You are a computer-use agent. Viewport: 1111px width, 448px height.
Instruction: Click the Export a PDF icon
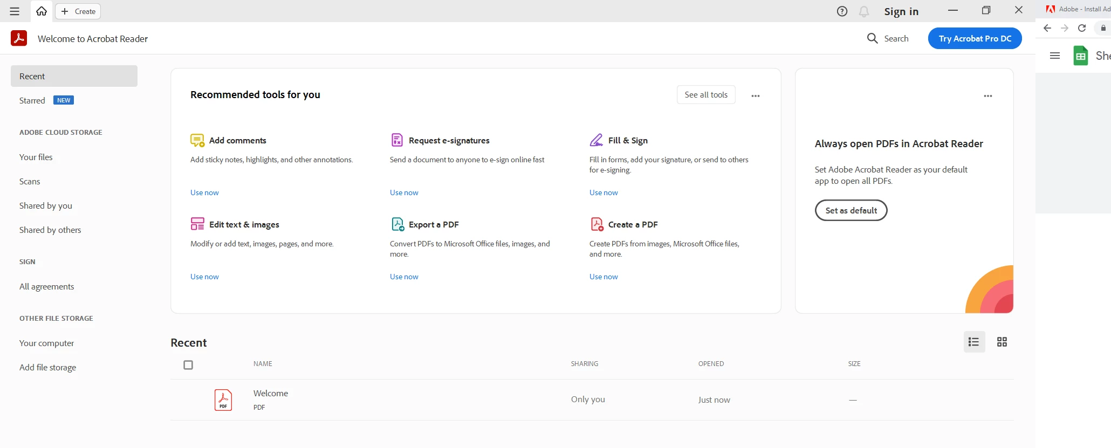pyautogui.click(x=397, y=224)
